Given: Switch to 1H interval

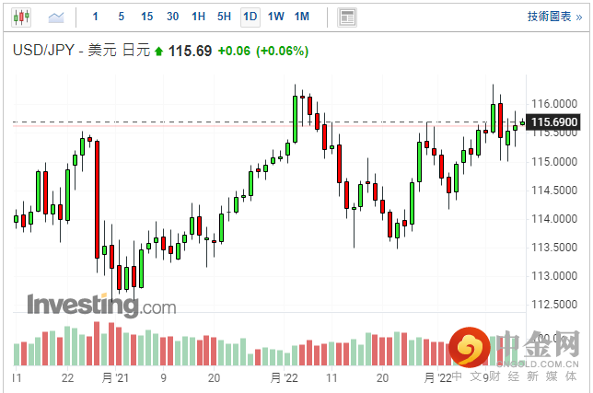Looking at the screenshot, I should (x=198, y=17).
